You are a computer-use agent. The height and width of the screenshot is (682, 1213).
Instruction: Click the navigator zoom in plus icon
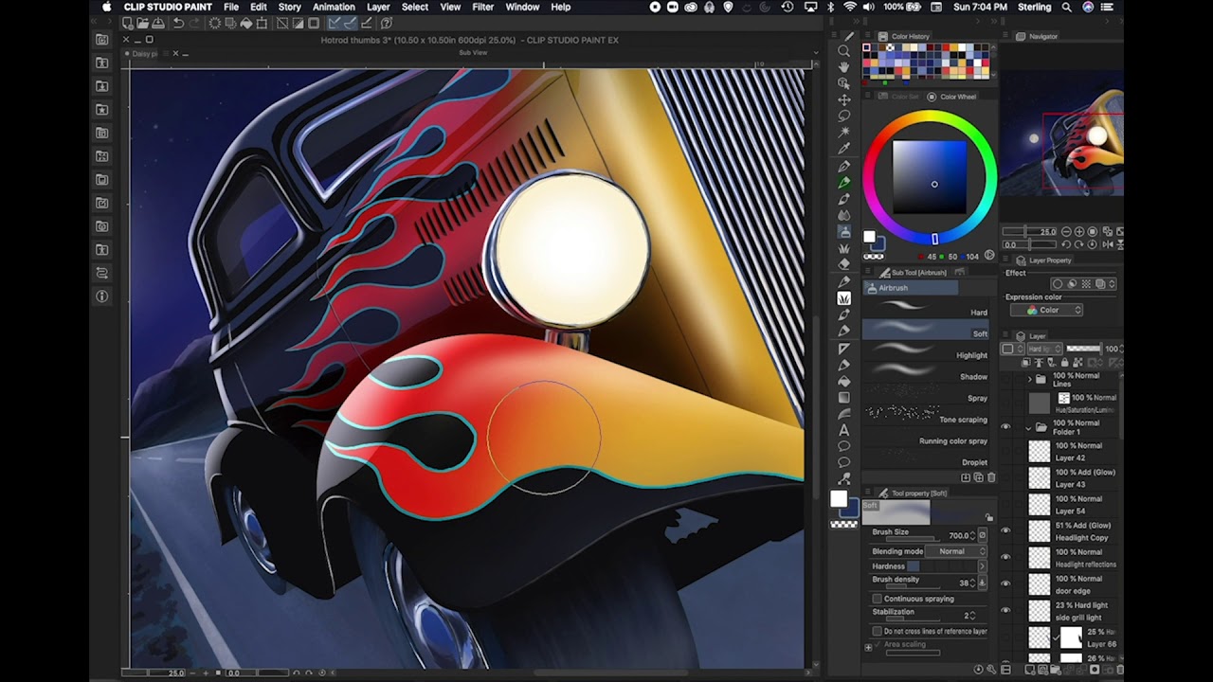1079,231
